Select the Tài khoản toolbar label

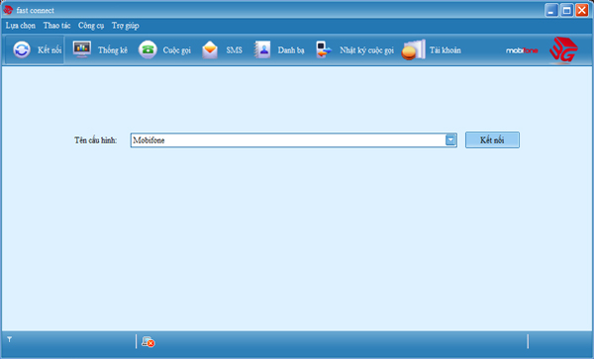[445, 49]
